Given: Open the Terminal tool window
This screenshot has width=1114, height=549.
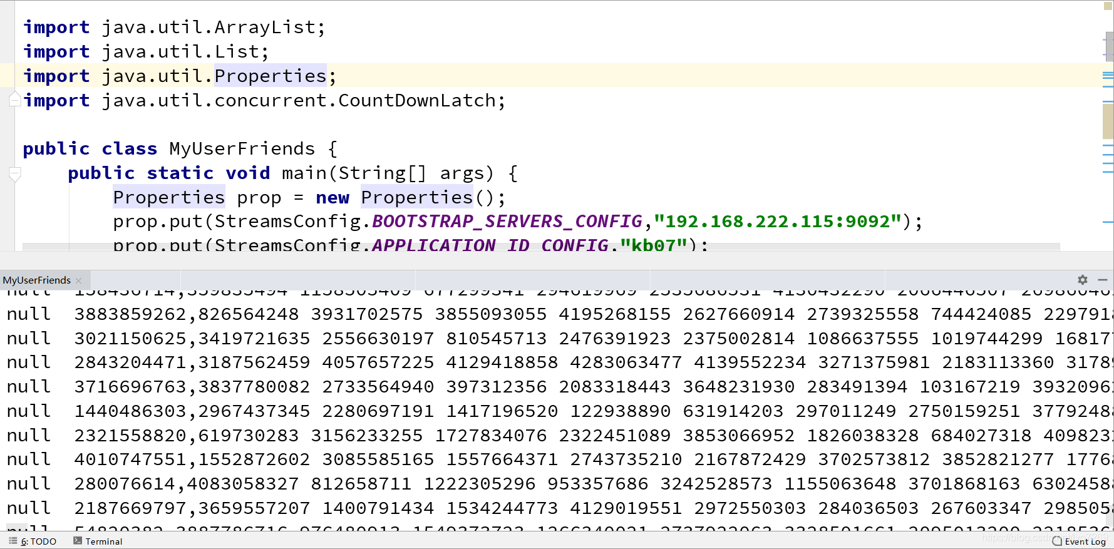Looking at the screenshot, I should coord(98,541).
